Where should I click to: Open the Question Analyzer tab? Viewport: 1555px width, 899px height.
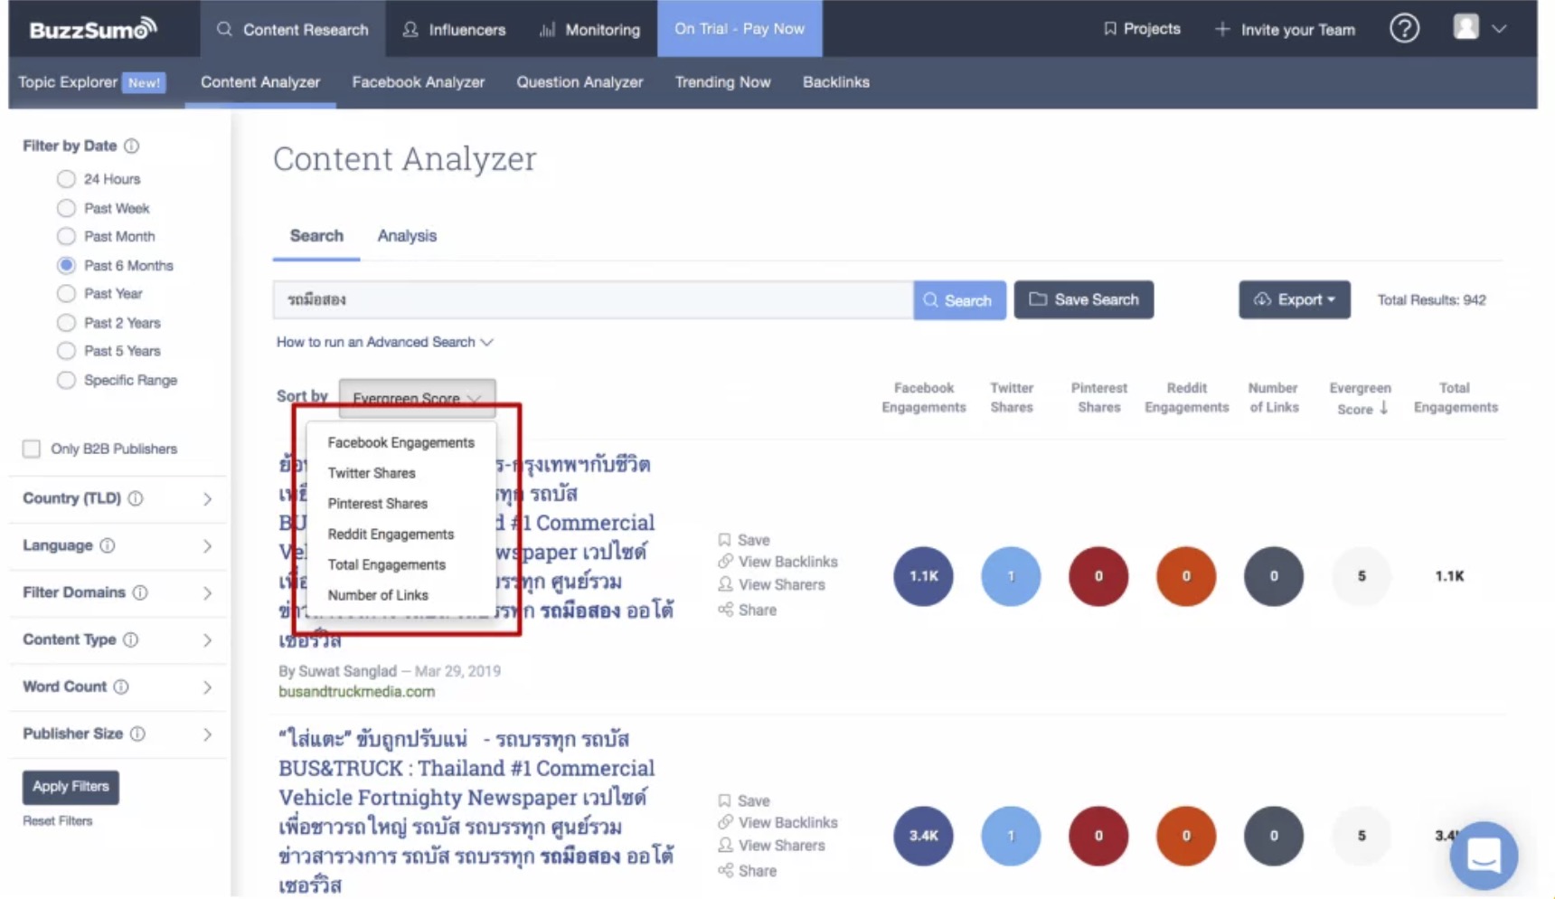580,82
